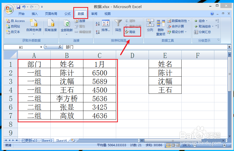Screen dimensions: 234x151
Task: Select the Sheet1 worksheet tab
Action: pos(46,140)
